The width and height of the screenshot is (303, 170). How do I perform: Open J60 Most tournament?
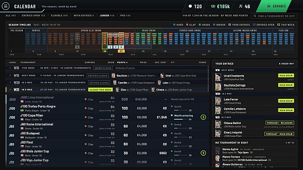[107, 144]
